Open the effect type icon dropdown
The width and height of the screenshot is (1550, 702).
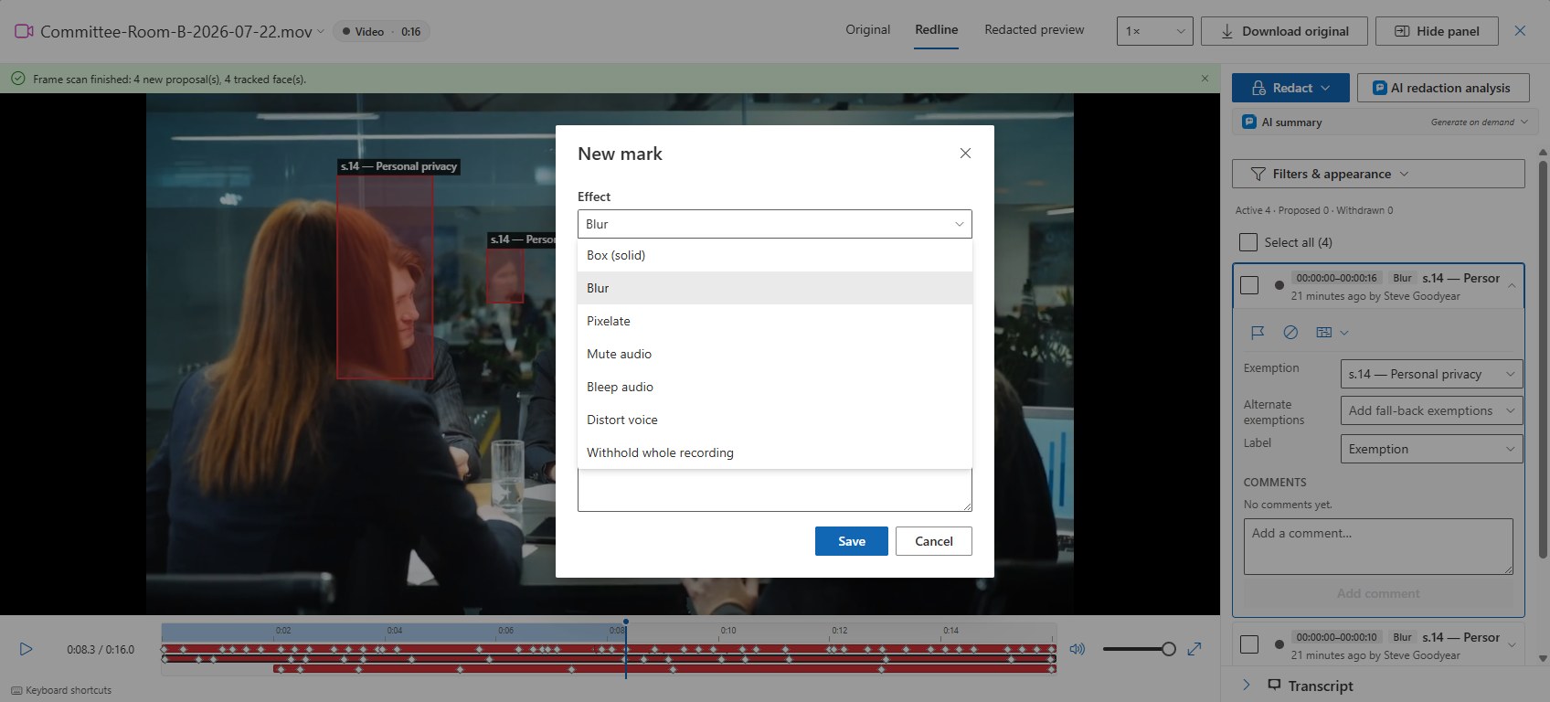(1332, 333)
